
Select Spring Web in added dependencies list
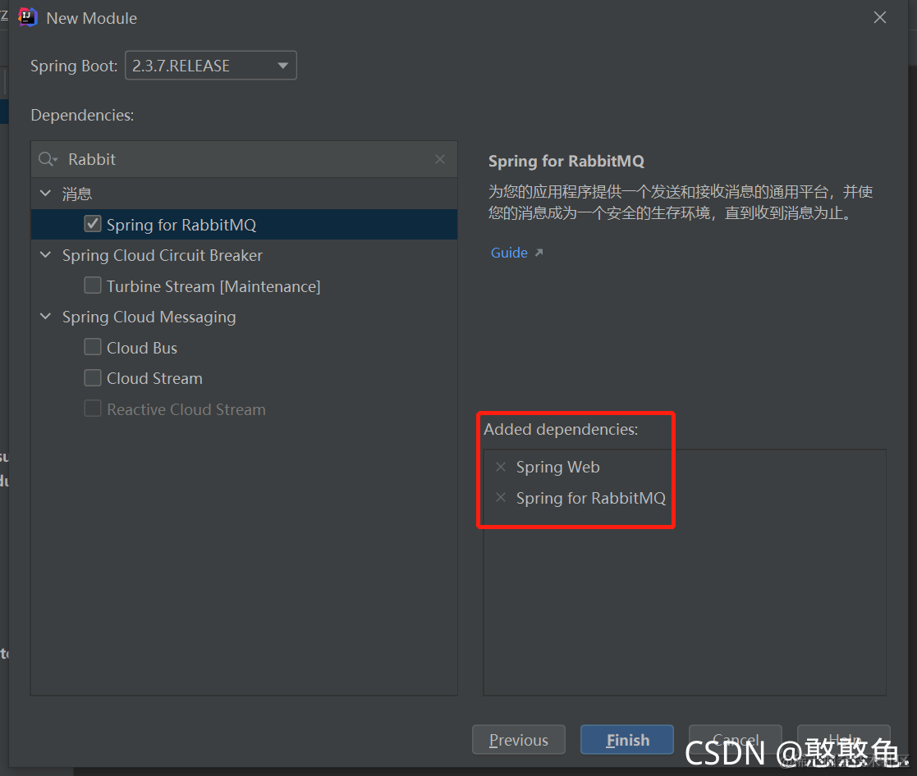[x=557, y=467]
